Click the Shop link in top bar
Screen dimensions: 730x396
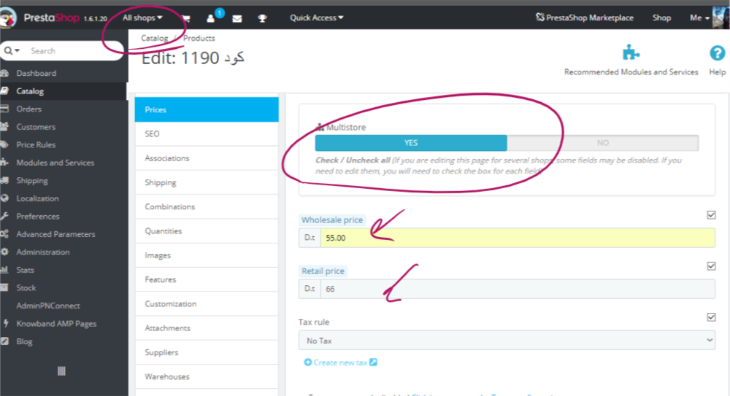pos(661,18)
